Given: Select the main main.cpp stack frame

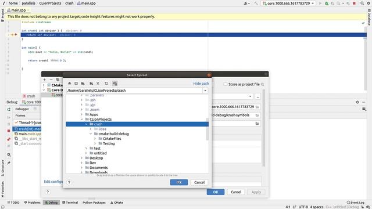Looking at the screenshot, I should [x=27, y=134].
